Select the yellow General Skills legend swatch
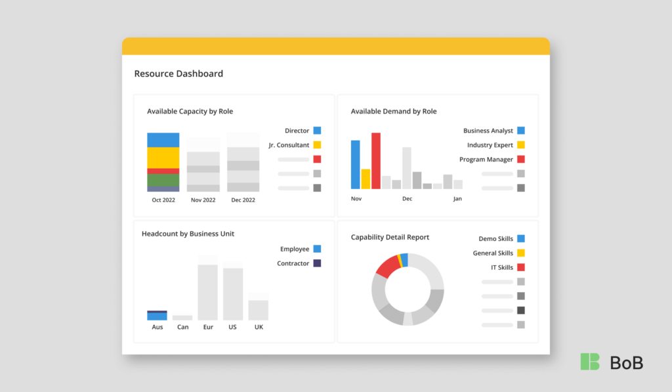Image resolution: width=672 pixels, height=392 pixels. (x=520, y=253)
